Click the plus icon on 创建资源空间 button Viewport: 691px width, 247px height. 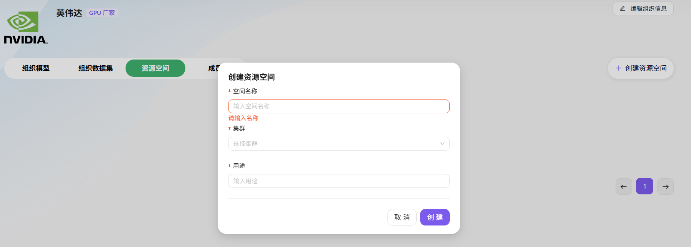[x=619, y=68]
